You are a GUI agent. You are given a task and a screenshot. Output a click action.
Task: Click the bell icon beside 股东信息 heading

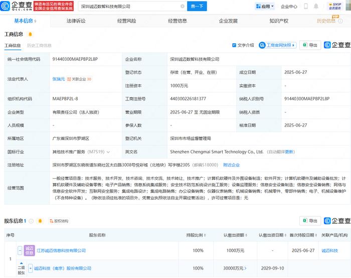pyautogui.click(x=40, y=221)
